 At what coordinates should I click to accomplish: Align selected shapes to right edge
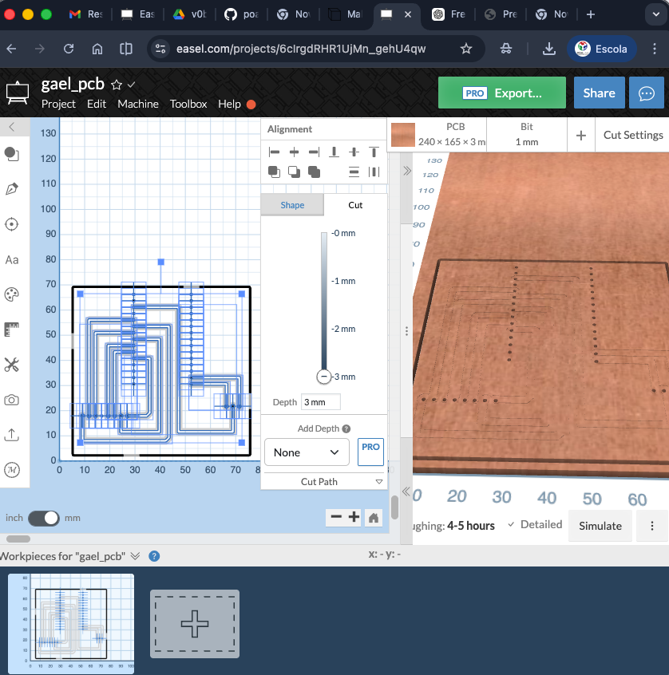pos(314,152)
